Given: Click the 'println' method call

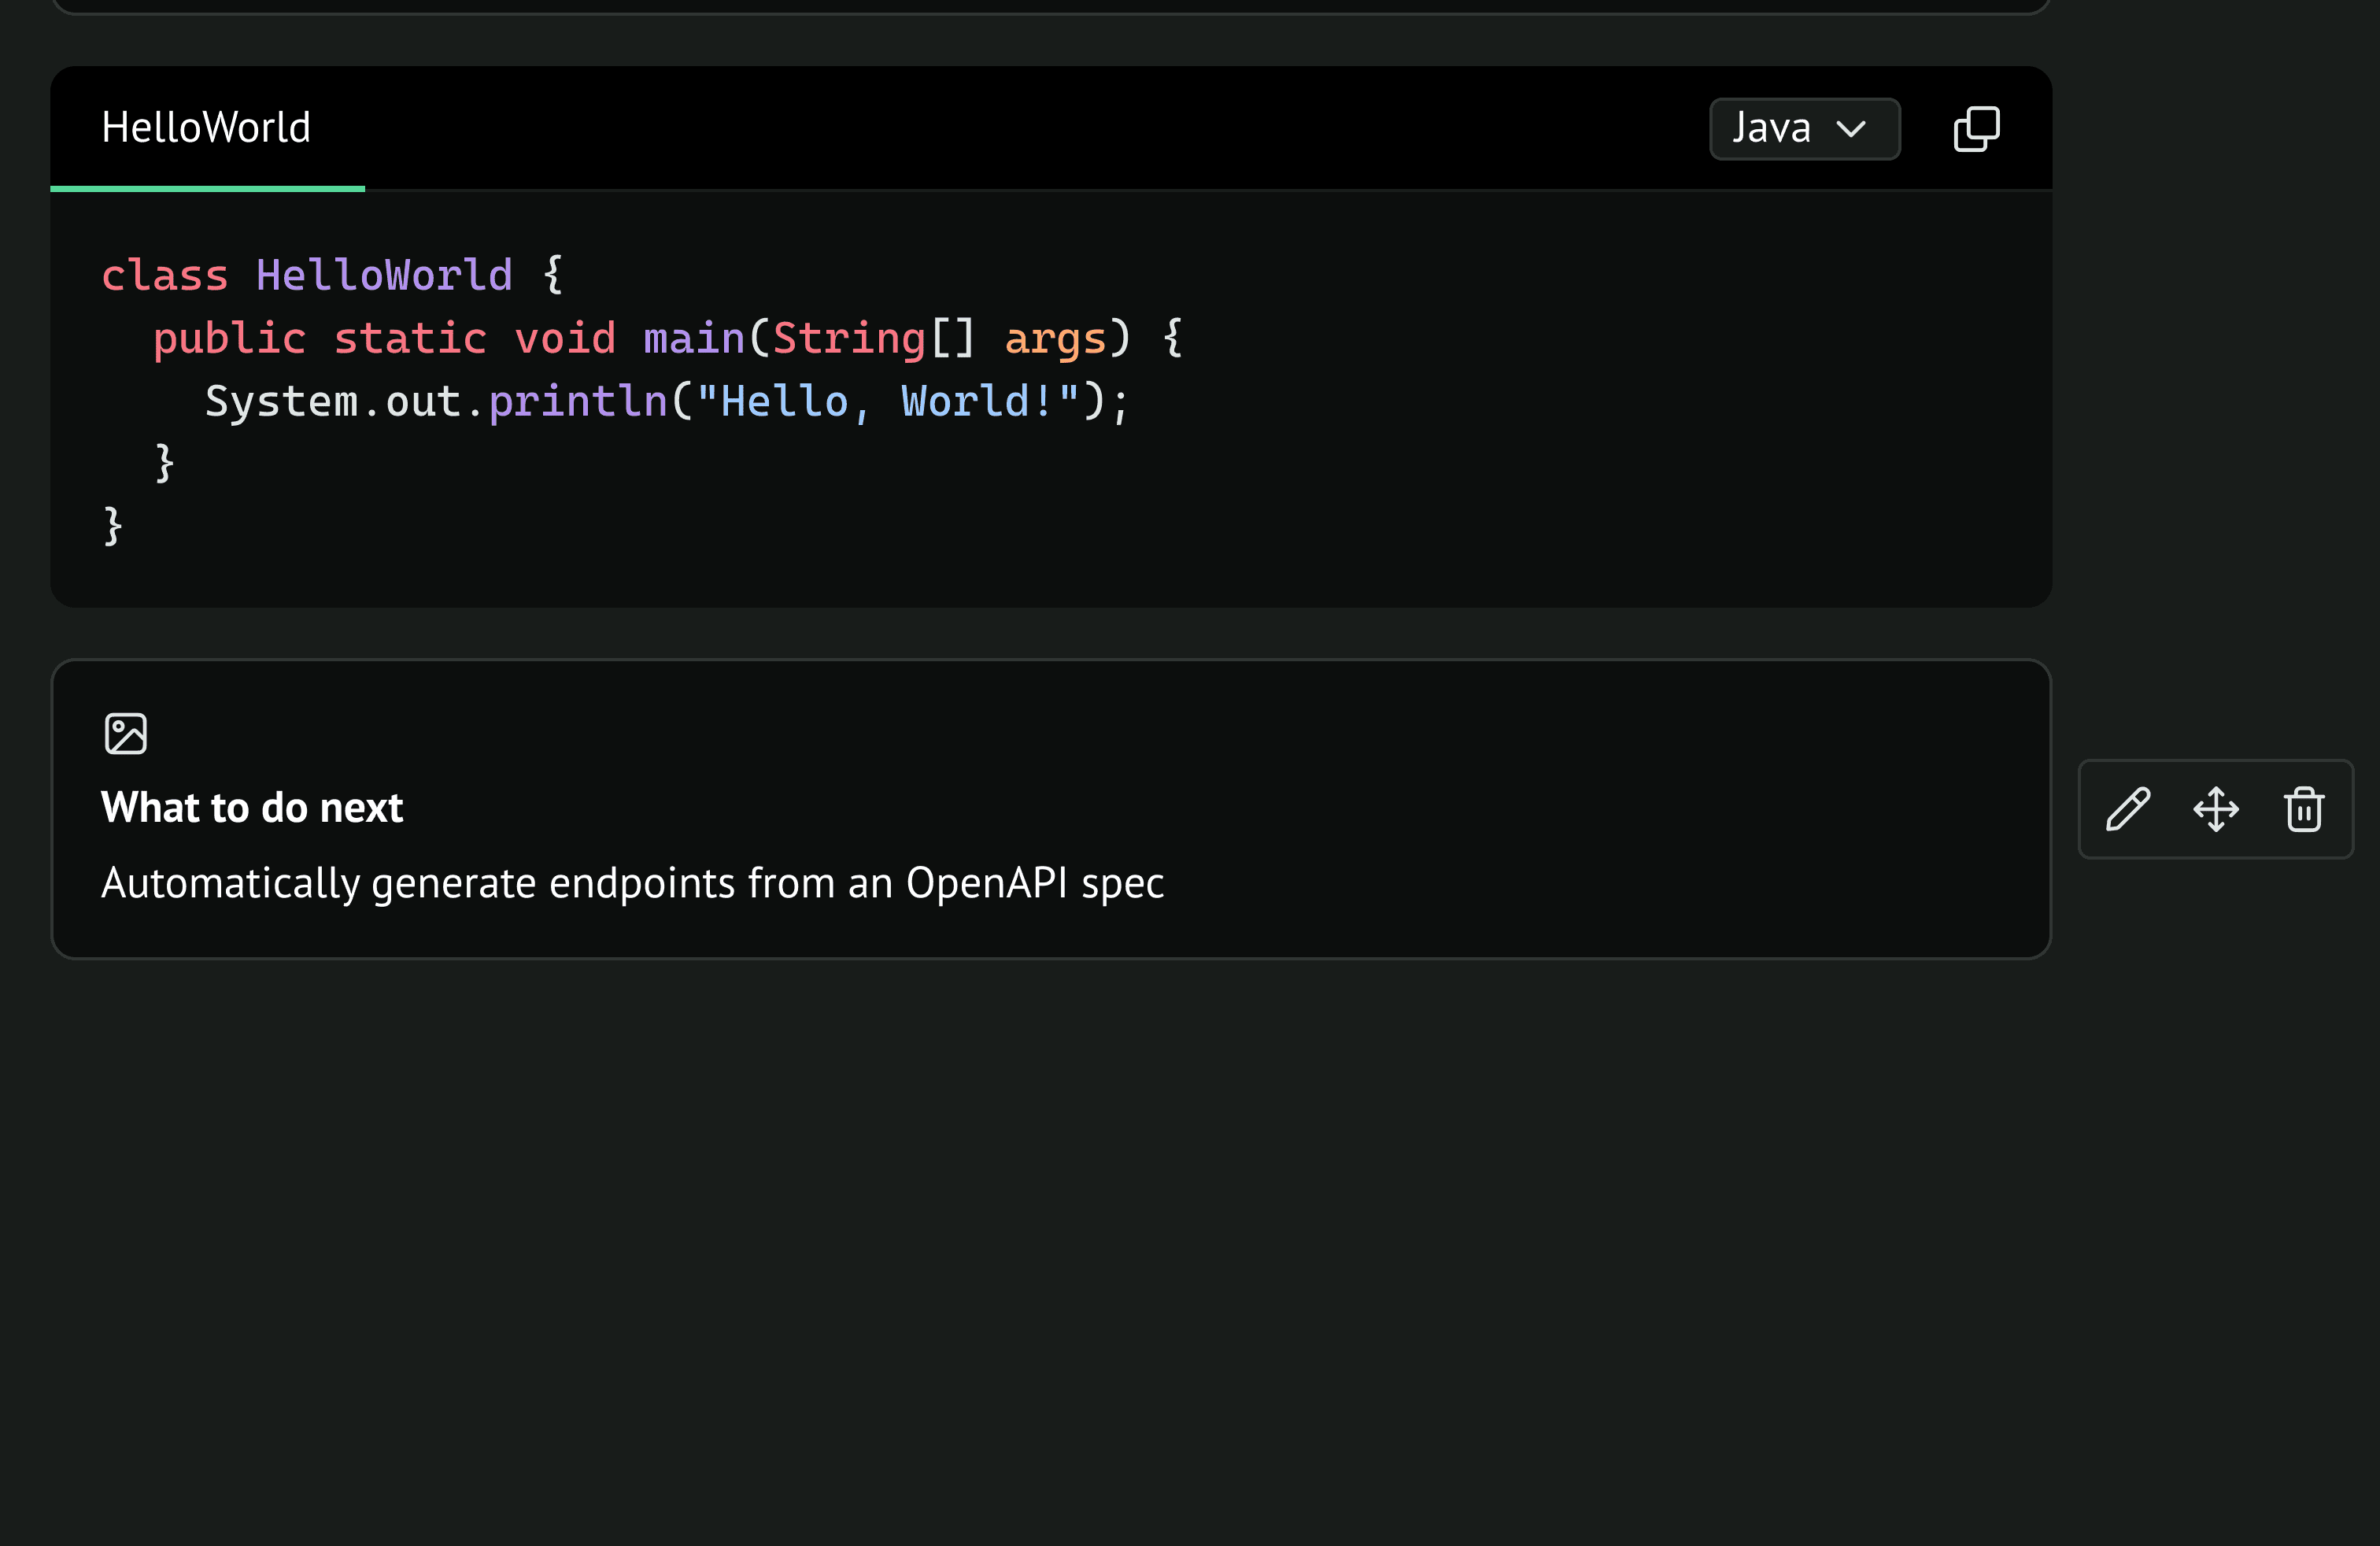Looking at the screenshot, I should 577,402.
